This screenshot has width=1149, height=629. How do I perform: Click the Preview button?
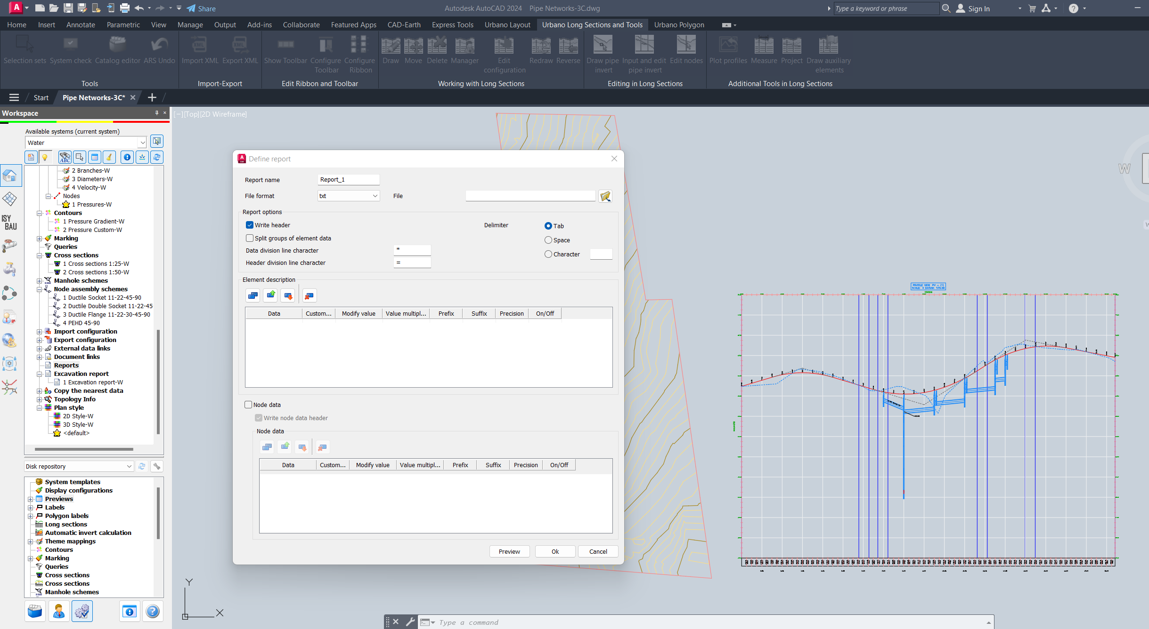(509, 551)
